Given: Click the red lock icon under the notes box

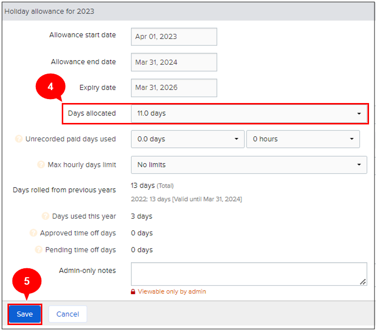Looking at the screenshot, I should (x=133, y=292).
